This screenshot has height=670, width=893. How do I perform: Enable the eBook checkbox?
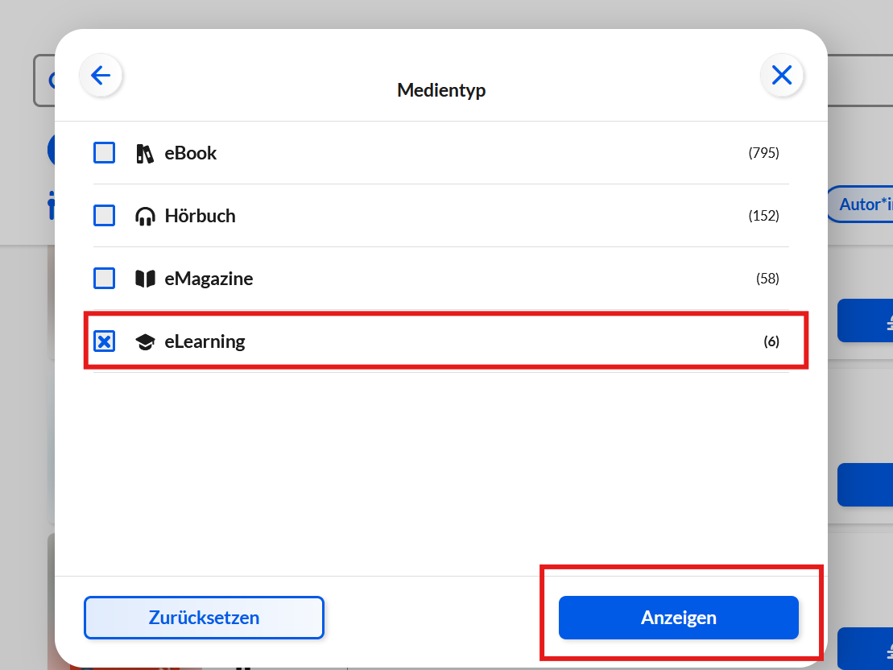(105, 153)
